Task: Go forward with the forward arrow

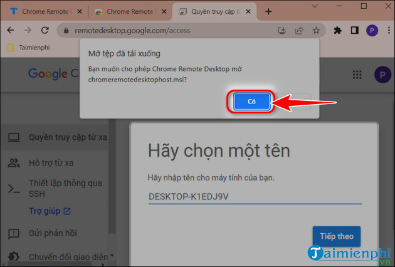Action: (28, 31)
